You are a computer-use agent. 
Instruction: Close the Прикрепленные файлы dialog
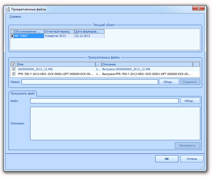click(198, 8)
